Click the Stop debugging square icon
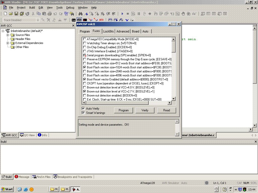 tap(128, 14)
